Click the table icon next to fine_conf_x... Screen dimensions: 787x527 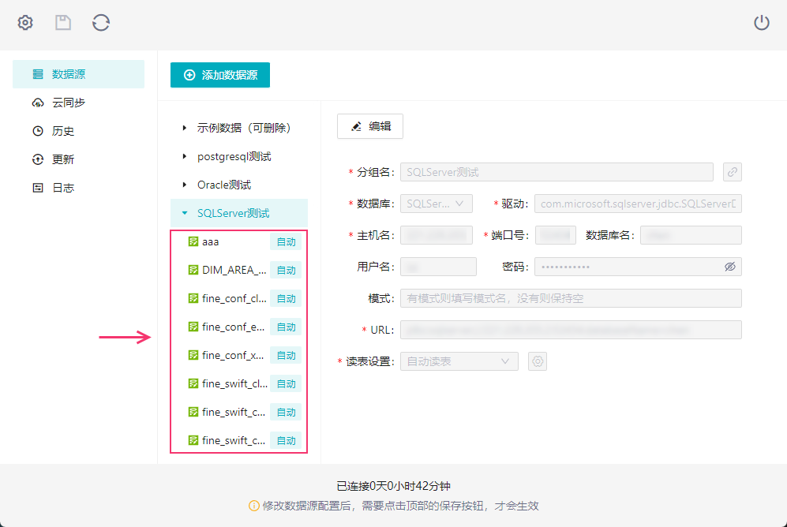coord(193,355)
